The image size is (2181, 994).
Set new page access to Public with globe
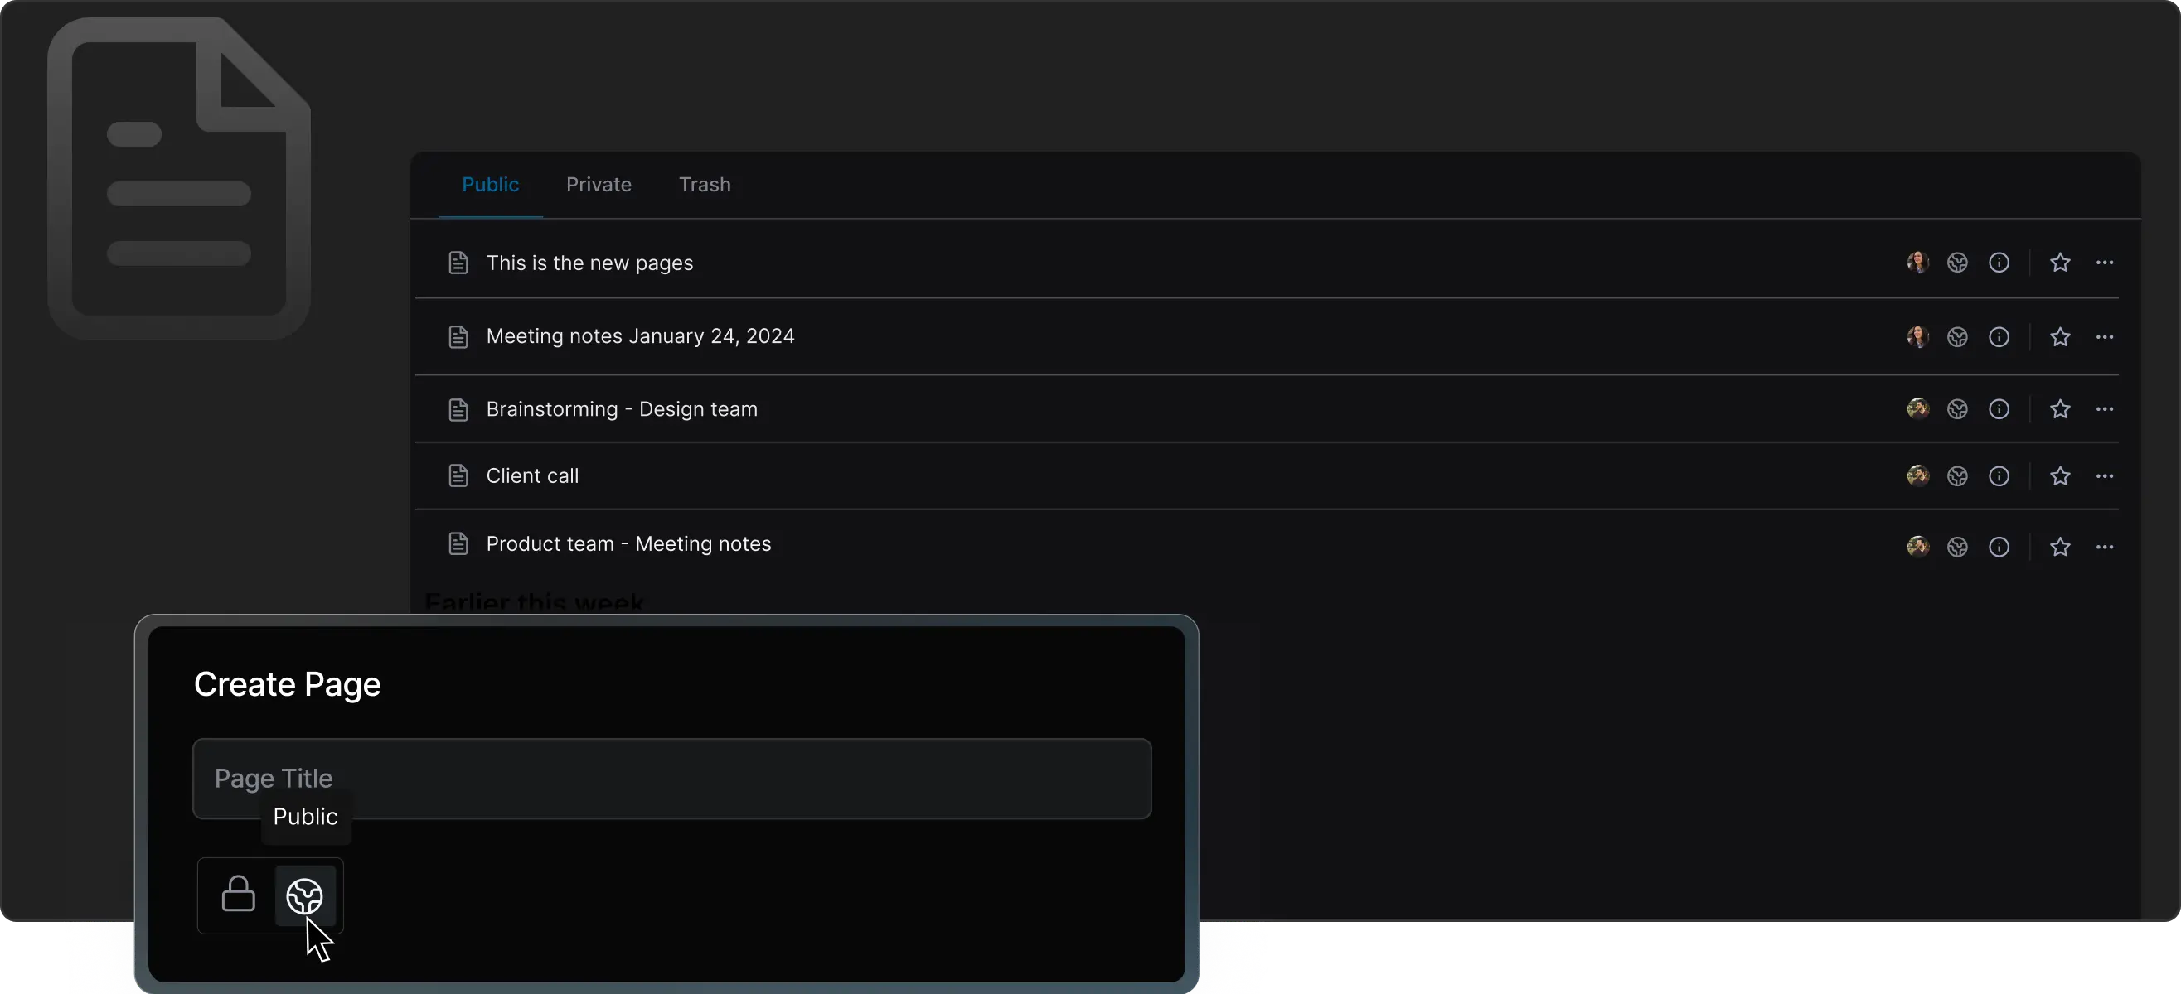pyautogui.click(x=305, y=895)
